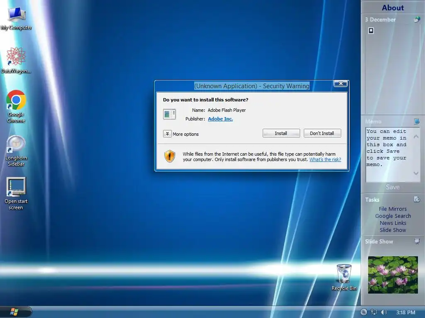Screen dimensions: 425x318
Task: Open the Adobe Inc. publisher link
Action: coord(220,119)
